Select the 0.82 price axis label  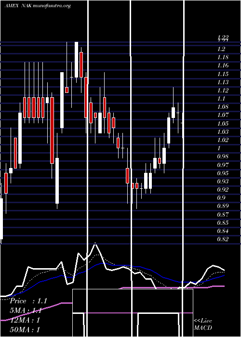tap(223, 239)
